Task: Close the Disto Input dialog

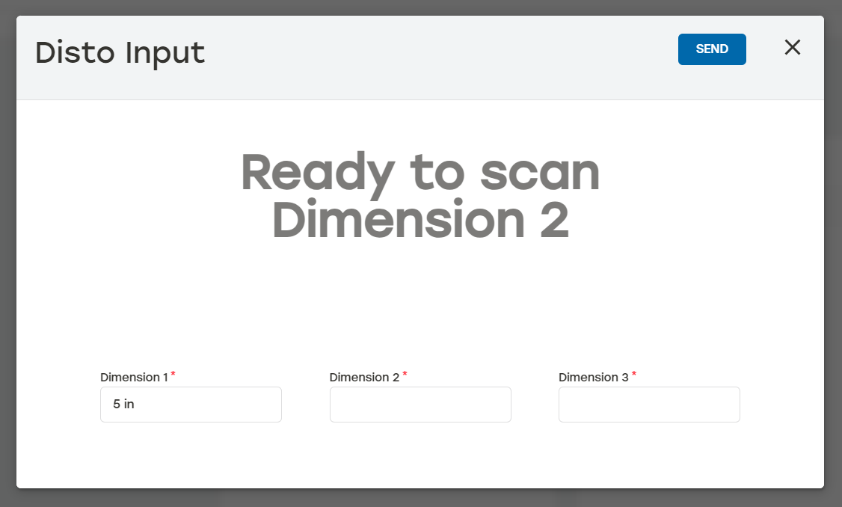Action: pyautogui.click(x=792, y=48)
